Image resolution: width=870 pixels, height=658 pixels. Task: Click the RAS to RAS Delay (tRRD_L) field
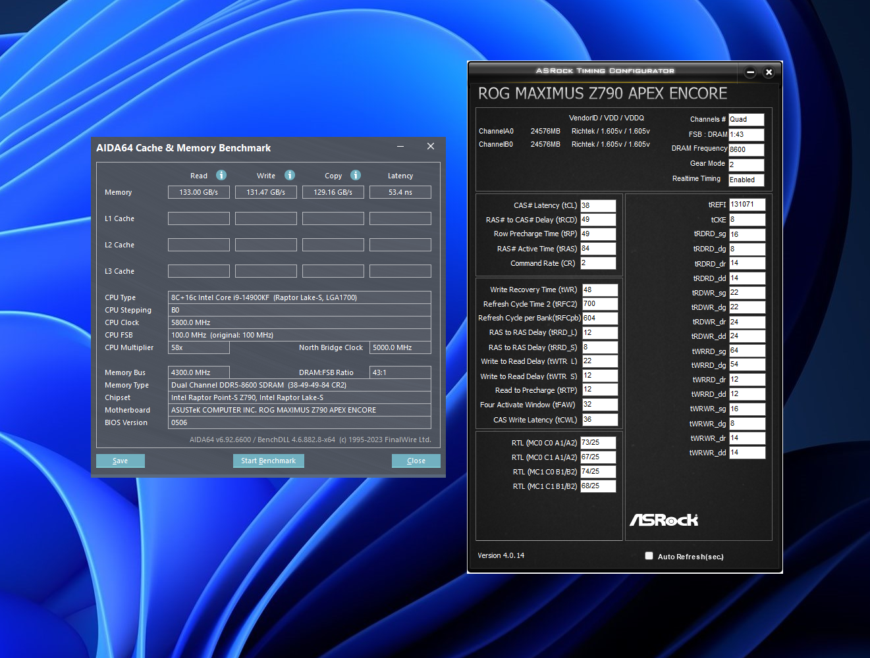pyautogui.click(x=600, y=333)
